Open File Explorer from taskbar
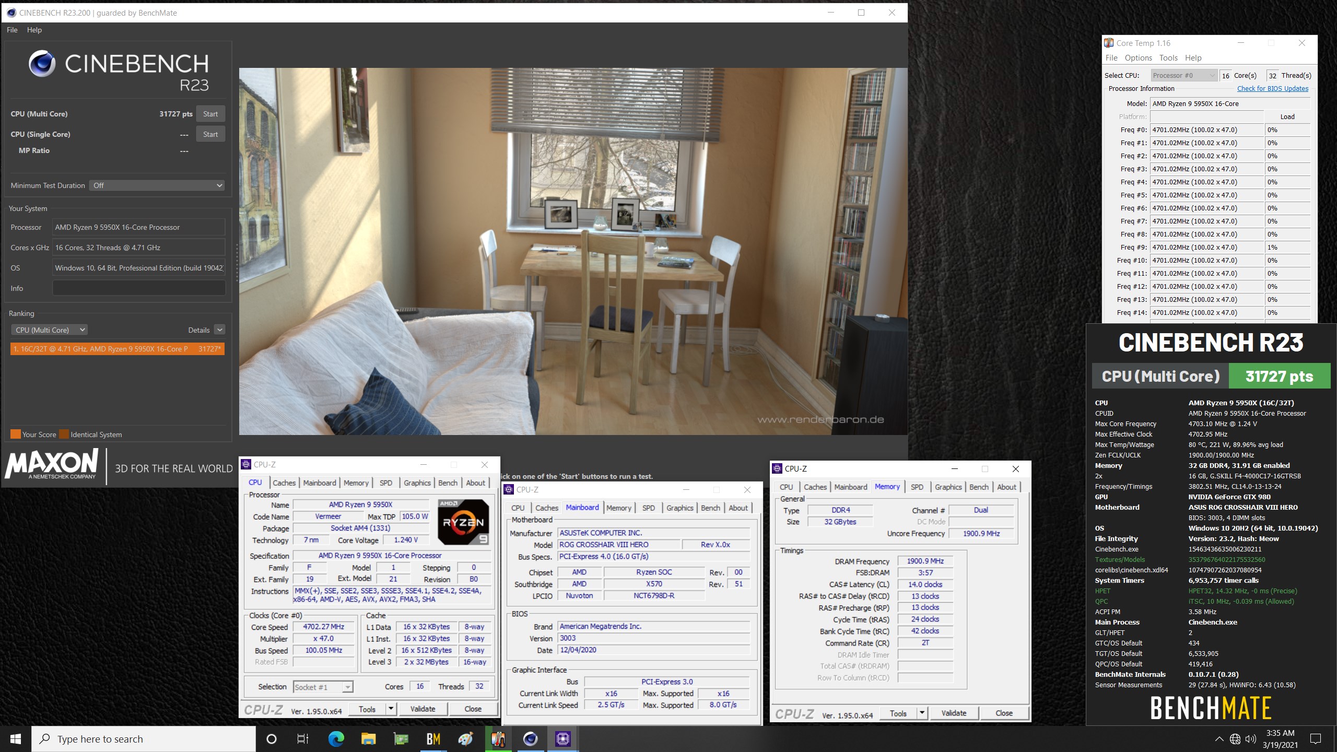The height and width of the screenshot is (752, 1337). pos(368,738)
